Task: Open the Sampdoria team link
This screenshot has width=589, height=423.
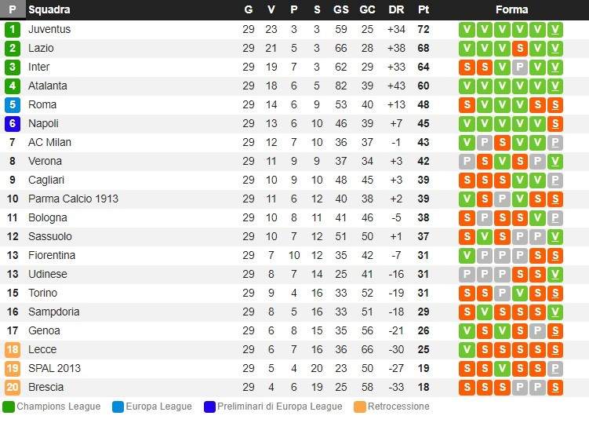Action: tap(53, 312)
